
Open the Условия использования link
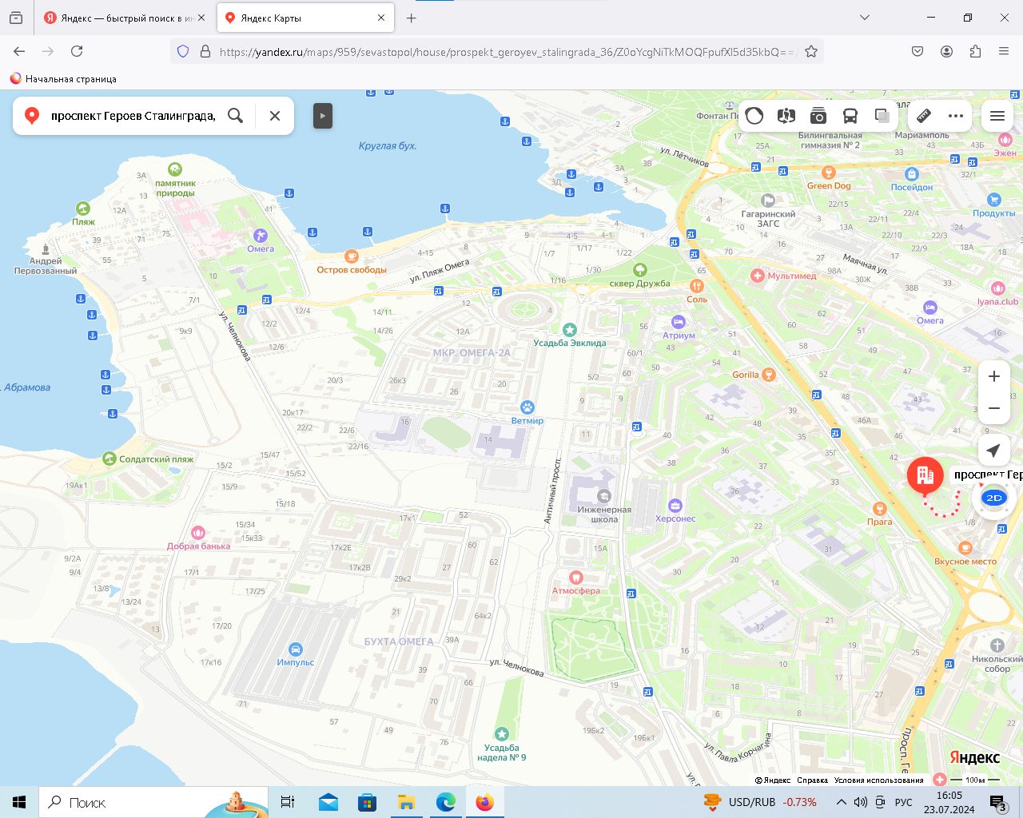click(878, 780)
